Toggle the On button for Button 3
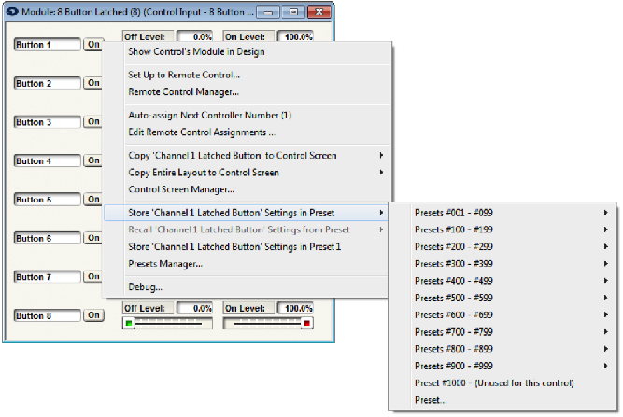 (93, 121)
